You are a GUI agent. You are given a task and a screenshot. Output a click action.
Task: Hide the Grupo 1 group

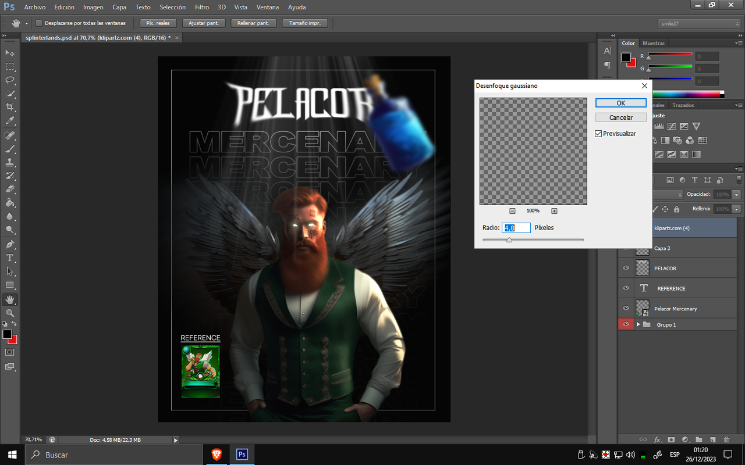coord(626,324)
